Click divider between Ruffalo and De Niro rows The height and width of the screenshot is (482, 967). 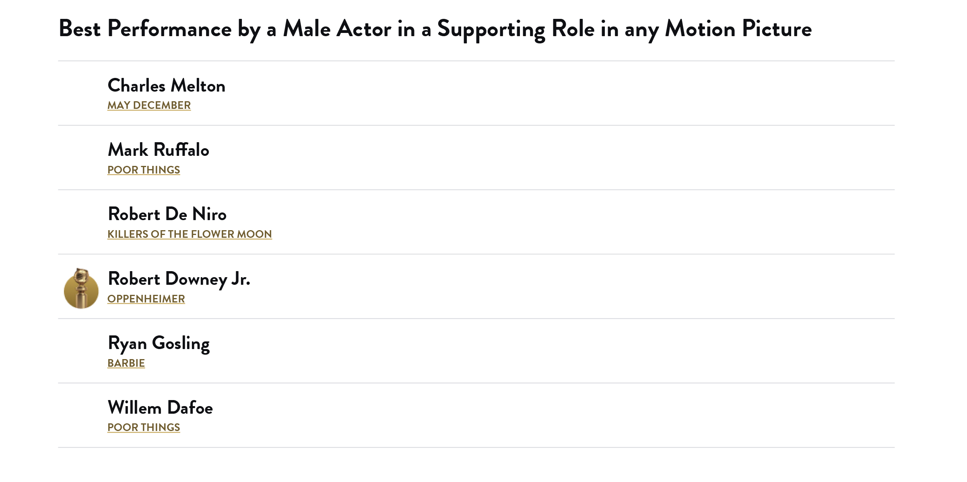tap(476, 190)
